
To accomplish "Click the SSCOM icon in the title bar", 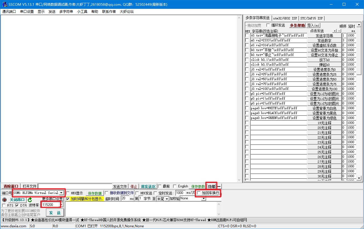I will [x=4, y=4].
